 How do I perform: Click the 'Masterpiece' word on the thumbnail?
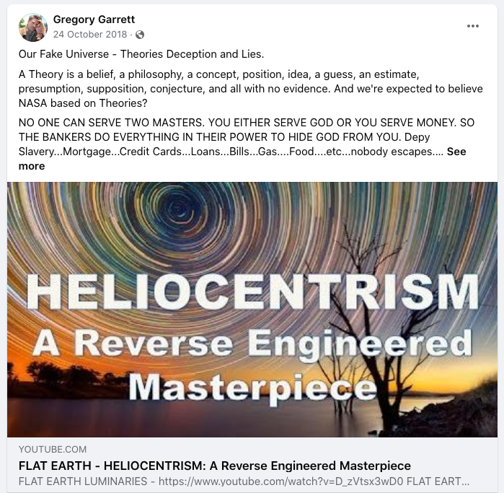pos(252,387)
